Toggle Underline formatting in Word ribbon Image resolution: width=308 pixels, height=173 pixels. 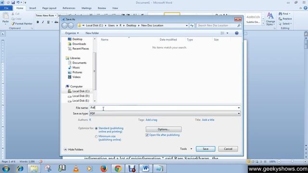(48, 22)
